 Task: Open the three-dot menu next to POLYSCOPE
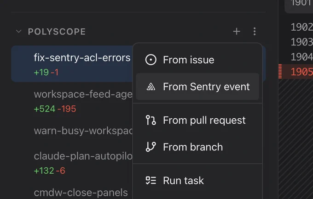click(x=255, y=32)
